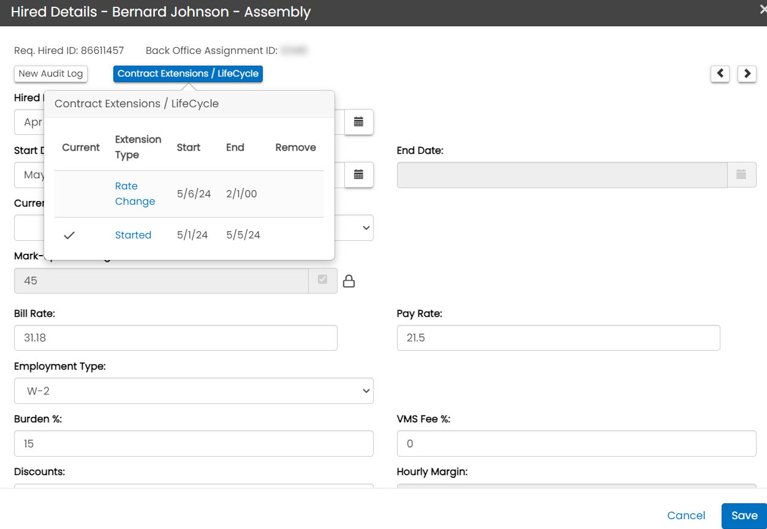Image resolution: width=767 pixels, height=529 pixels.
Task: Focus the Pay Rate input
Action: click(x=558, y=338)
